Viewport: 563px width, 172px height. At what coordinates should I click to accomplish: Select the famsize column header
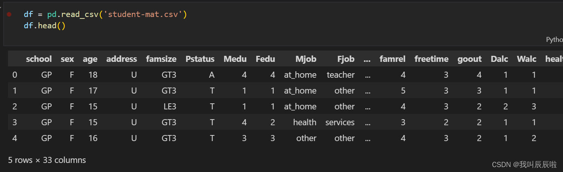coord(161,59)
